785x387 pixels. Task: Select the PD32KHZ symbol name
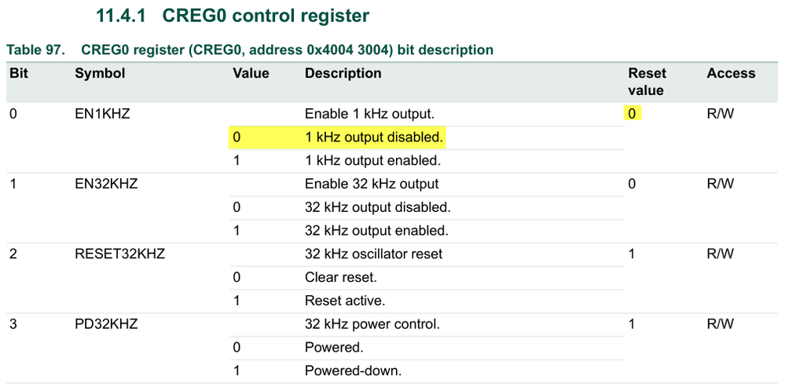point(106,324)
